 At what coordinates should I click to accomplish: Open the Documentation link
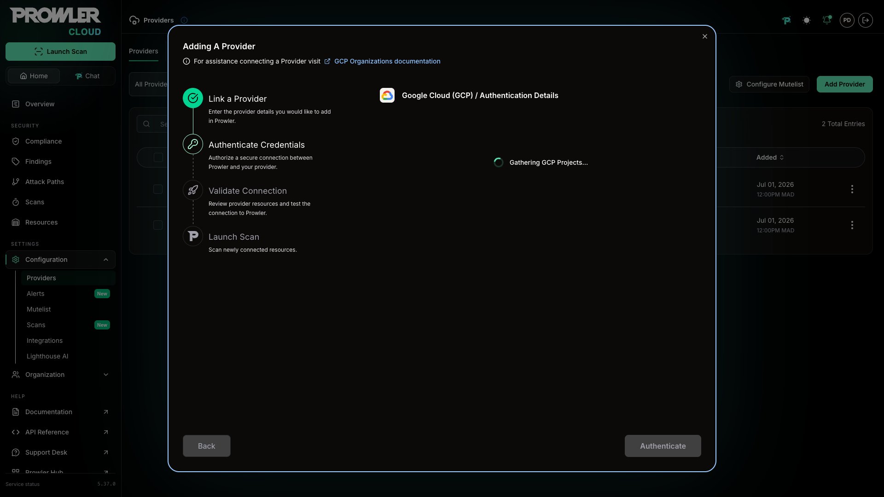(60, 412)
